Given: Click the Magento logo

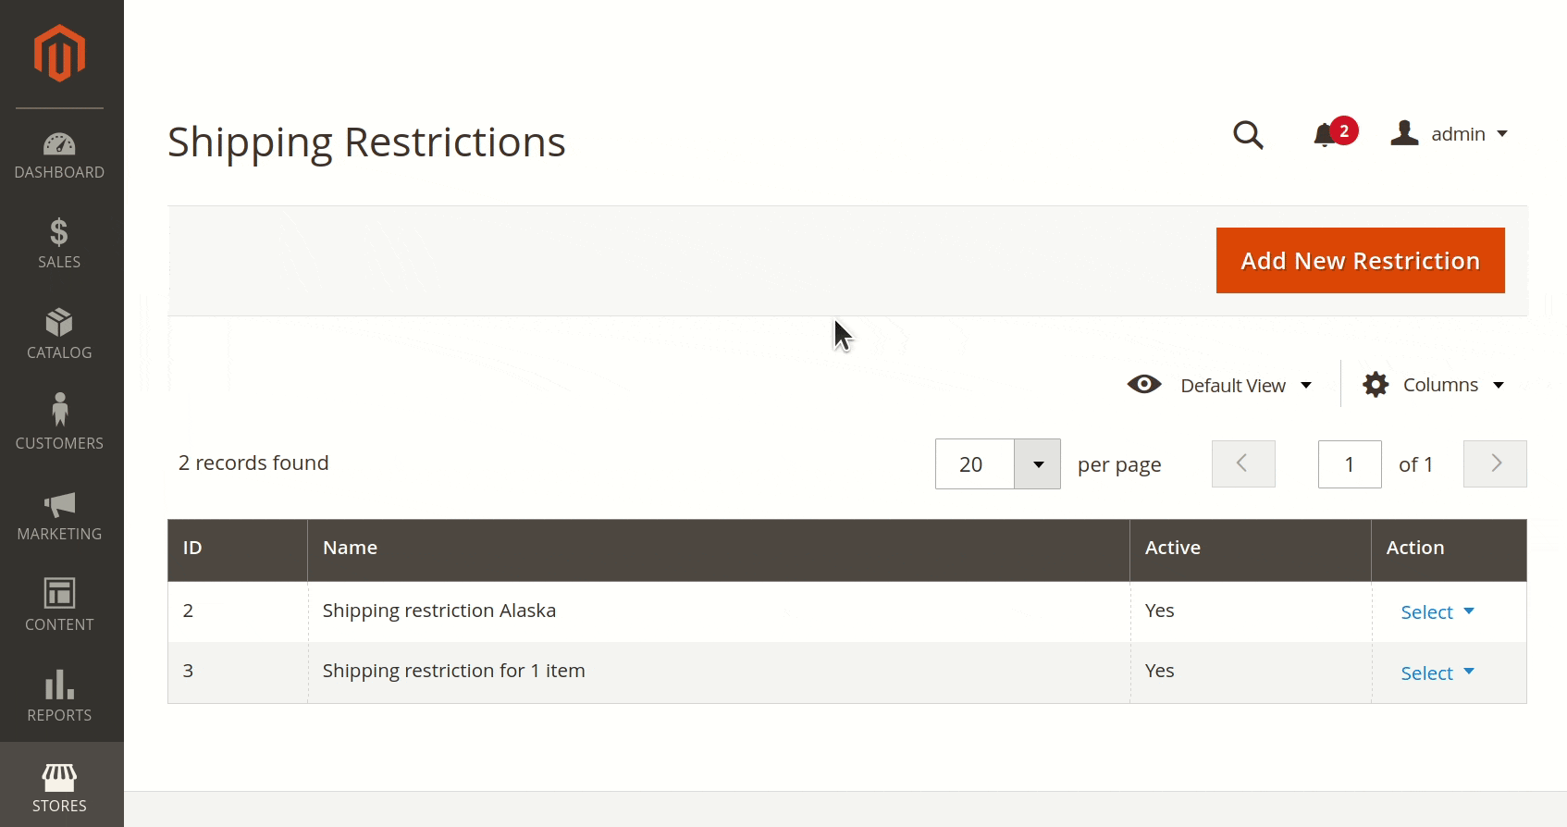Looking at the screenshot, I should pos(59,54).
